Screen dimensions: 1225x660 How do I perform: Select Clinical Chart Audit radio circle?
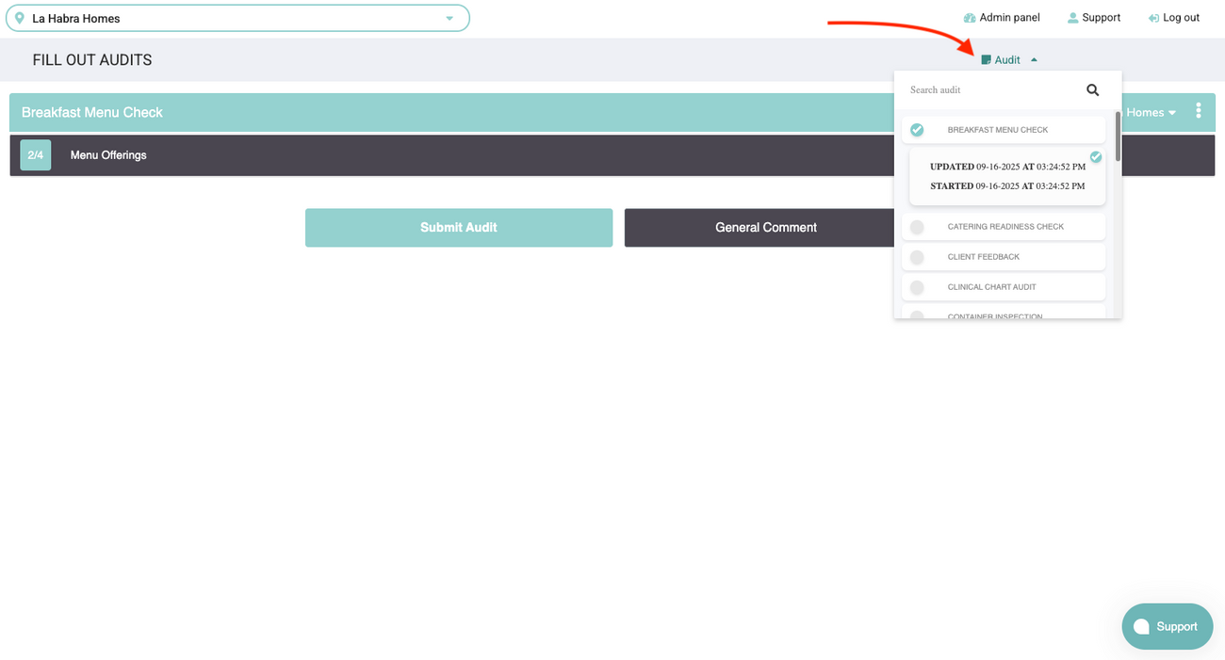(917, 287)
